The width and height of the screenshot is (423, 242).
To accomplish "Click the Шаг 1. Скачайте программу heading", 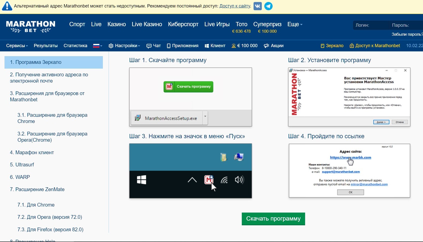I will (168, 60).
